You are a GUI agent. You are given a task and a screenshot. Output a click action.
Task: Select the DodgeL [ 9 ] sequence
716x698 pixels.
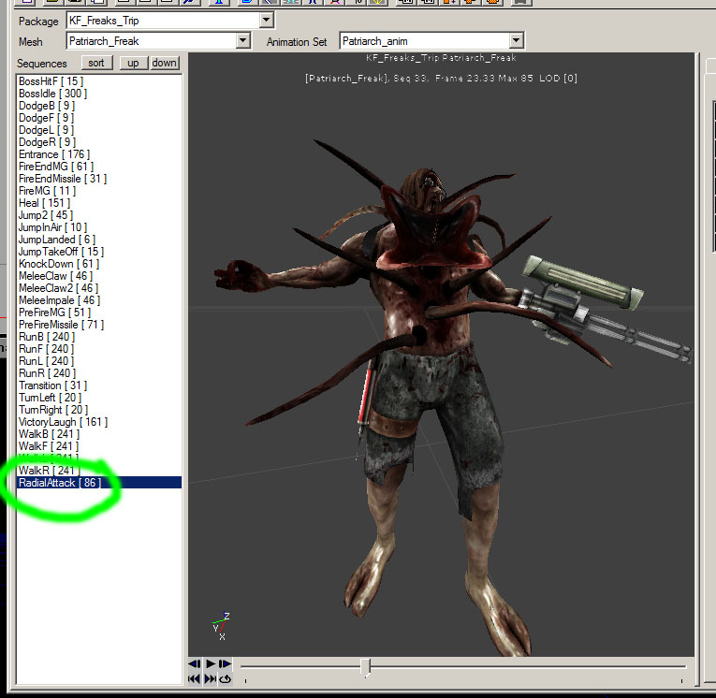[98, 130]
